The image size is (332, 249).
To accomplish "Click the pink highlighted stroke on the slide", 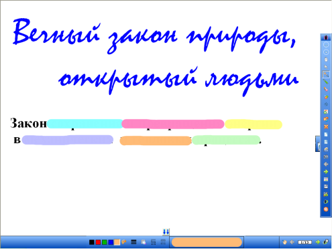I will click(173, 124).
